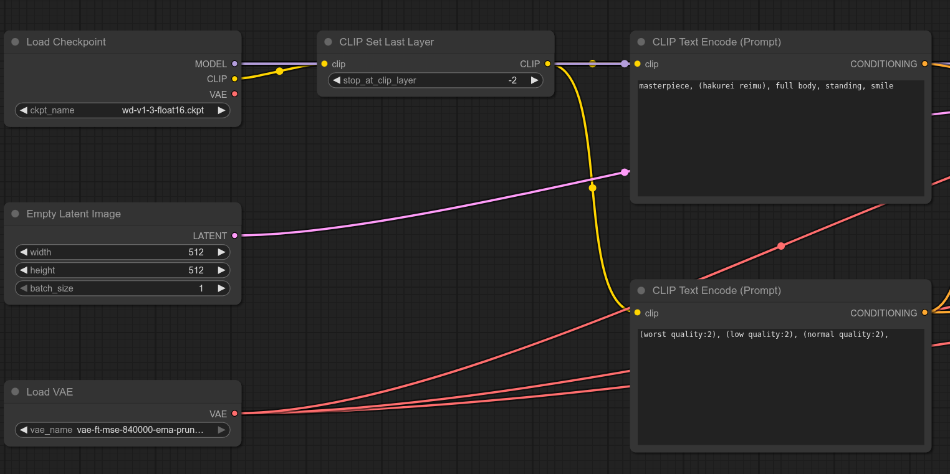Click title dot of the worst quality prompt node
Image resolution: width=950 pixels, height=474 pixels.
(x=641, y=290)
